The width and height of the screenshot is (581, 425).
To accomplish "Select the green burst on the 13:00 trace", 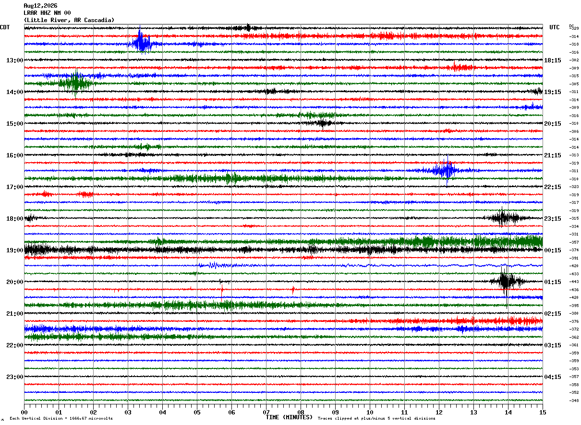I will click(x=75, y=83).
